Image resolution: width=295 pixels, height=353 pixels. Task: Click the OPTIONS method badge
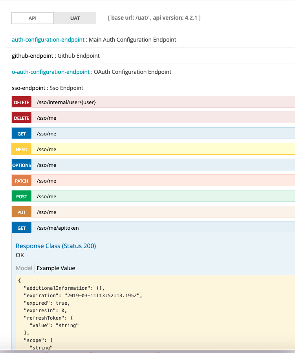[22, 165]
